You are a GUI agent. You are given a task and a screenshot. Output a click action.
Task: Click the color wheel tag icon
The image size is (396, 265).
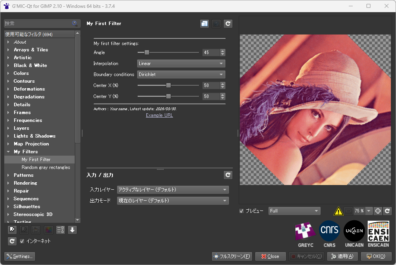[48, 230]
